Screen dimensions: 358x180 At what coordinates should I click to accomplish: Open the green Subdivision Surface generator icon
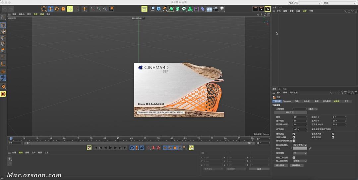[171, 9]
